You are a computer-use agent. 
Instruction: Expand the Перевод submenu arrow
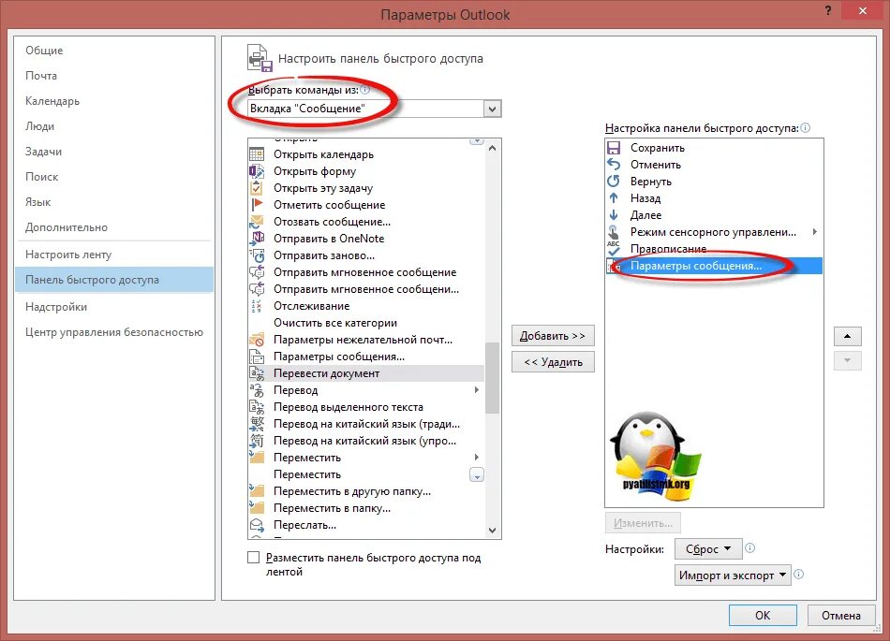[476, 390]
